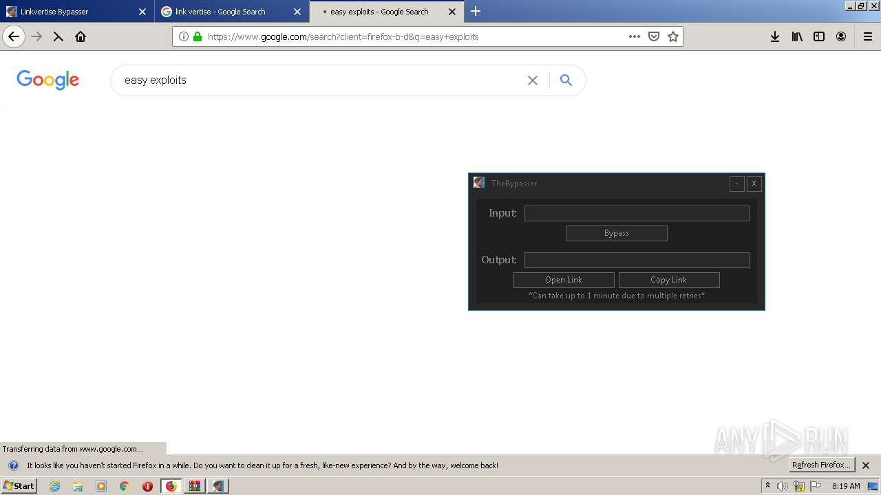Screen dimensions: 881x495
Task: Open the Library bookmarks and history menu
Action: coord(797,36)
